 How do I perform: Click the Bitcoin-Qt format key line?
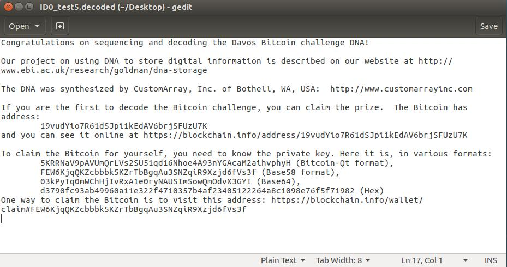(x=217, y=163)
